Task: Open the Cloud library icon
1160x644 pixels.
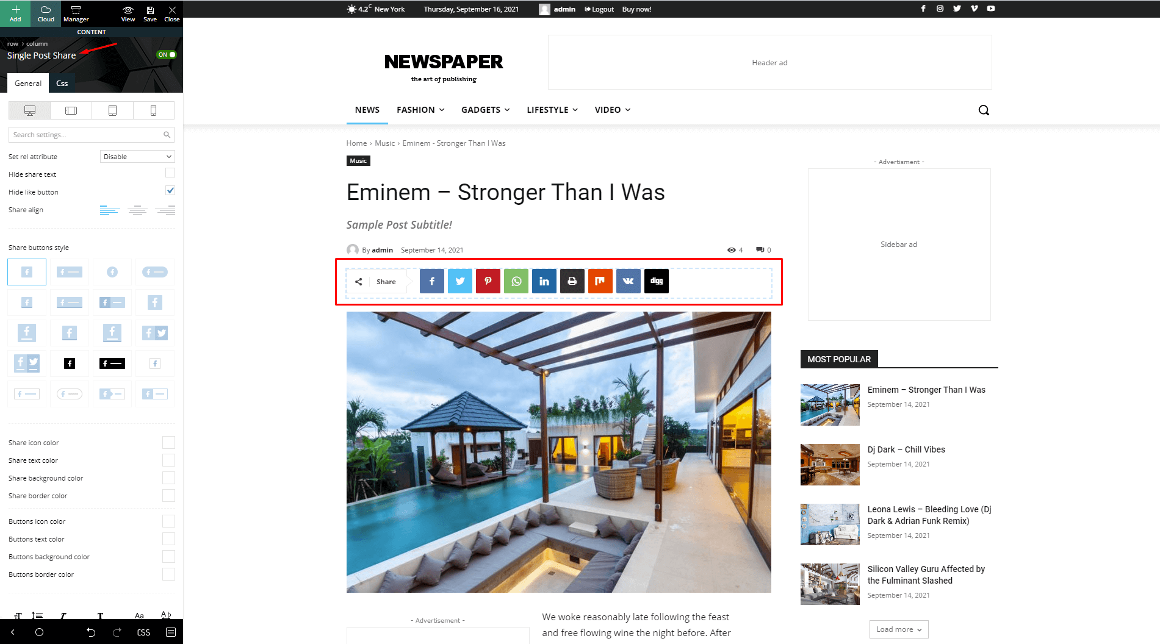Action: (46, 13)
